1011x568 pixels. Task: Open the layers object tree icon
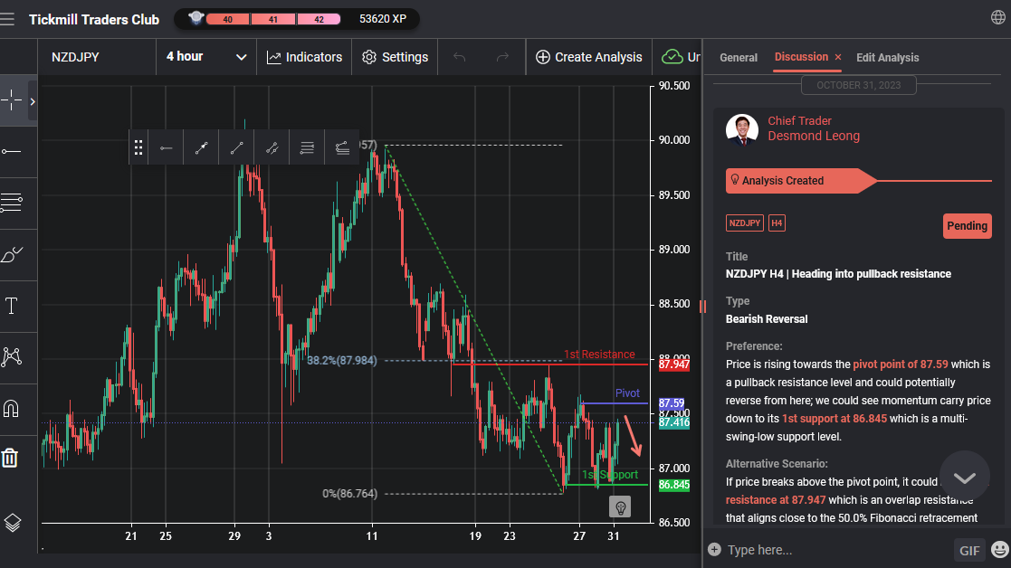[13, 522]
